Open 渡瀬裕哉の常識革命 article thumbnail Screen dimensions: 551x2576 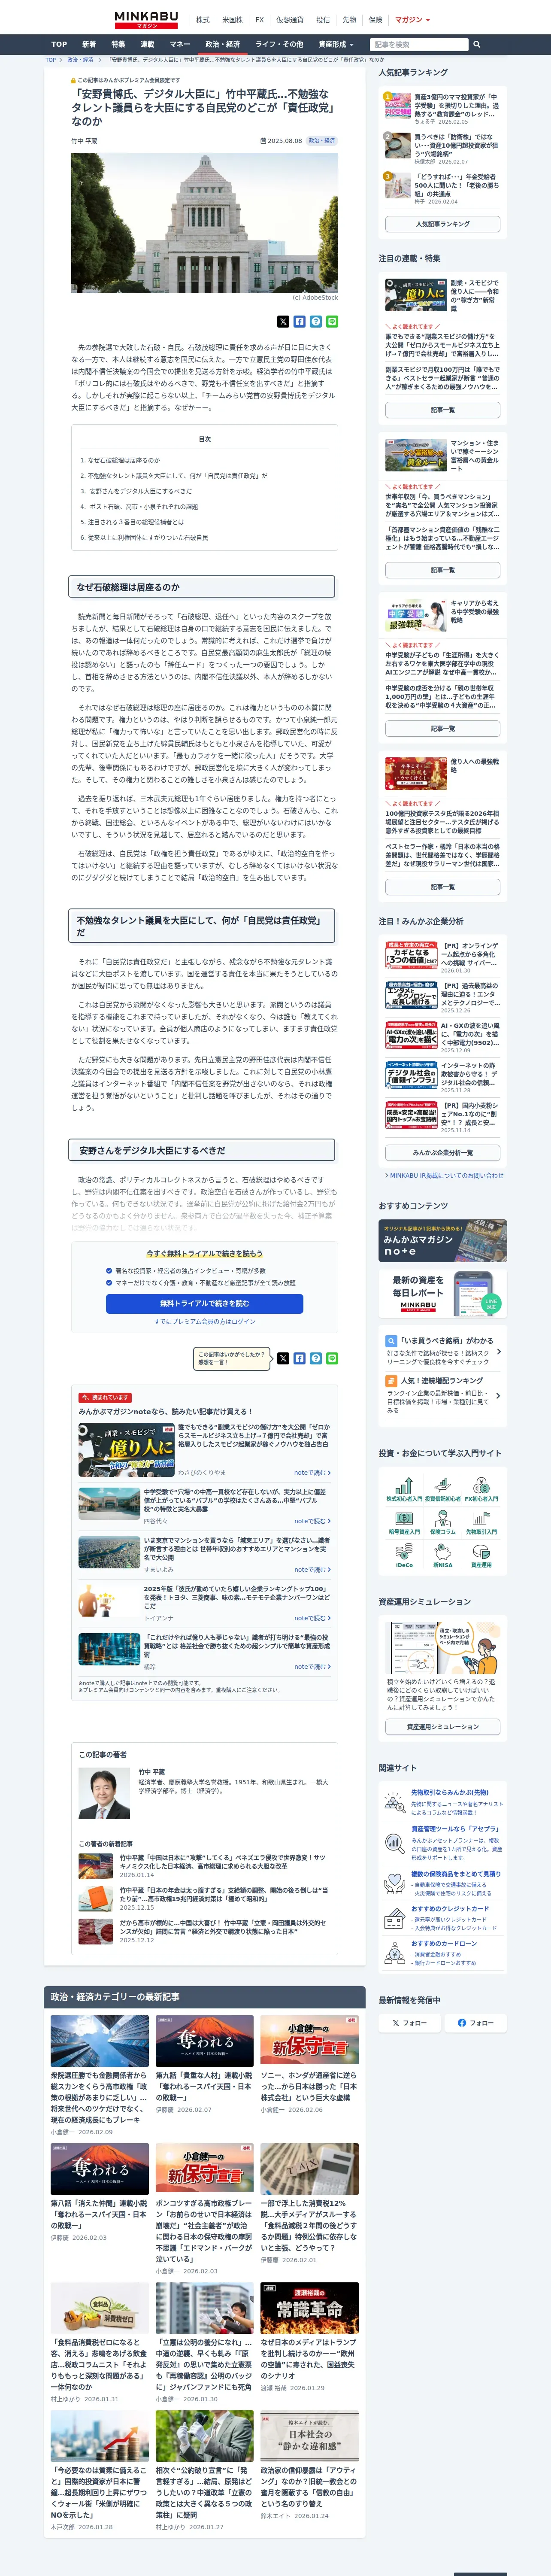(309, 2308)
